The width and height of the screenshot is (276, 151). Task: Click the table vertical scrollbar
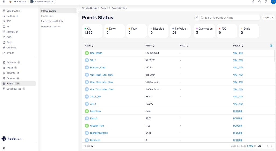[x=274, y=56]
